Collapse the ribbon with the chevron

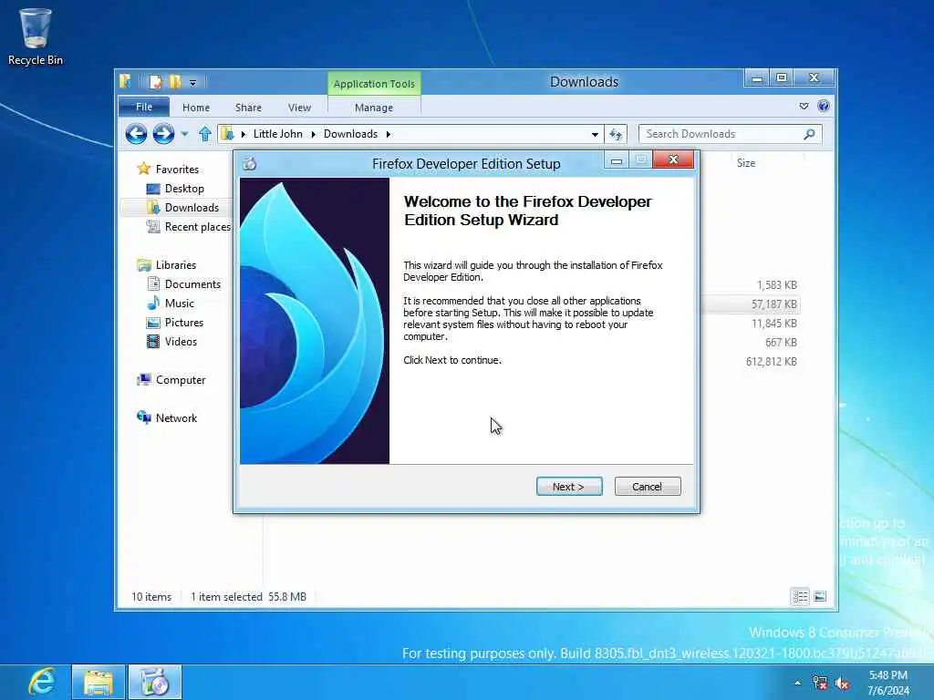pyautogui.click(x=804, y=107)
